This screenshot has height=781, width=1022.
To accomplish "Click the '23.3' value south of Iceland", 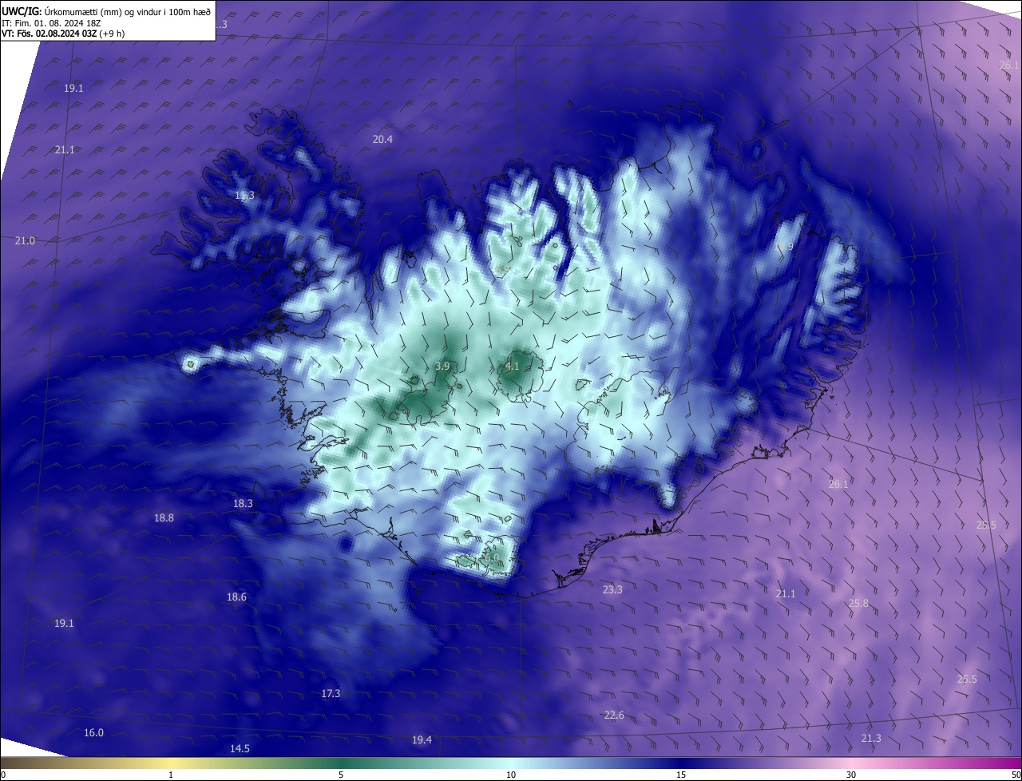I will pyautogui.click(x=612, y=589).
